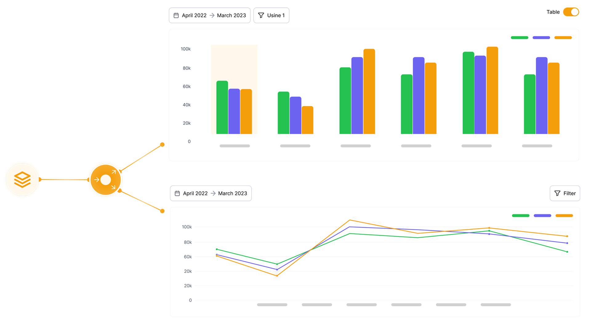Click funnel icon in the Filter button
This screenshot has width=591, height=332.
pyautogui.click(x=557, y=193)
